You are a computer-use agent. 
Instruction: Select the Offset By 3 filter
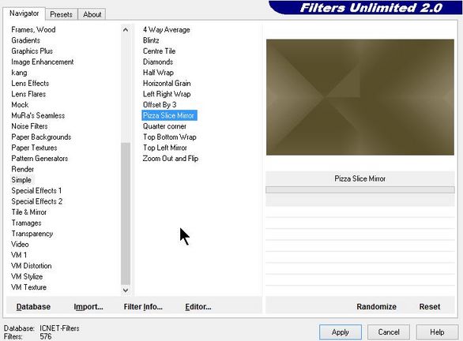[x=160, y=105]
